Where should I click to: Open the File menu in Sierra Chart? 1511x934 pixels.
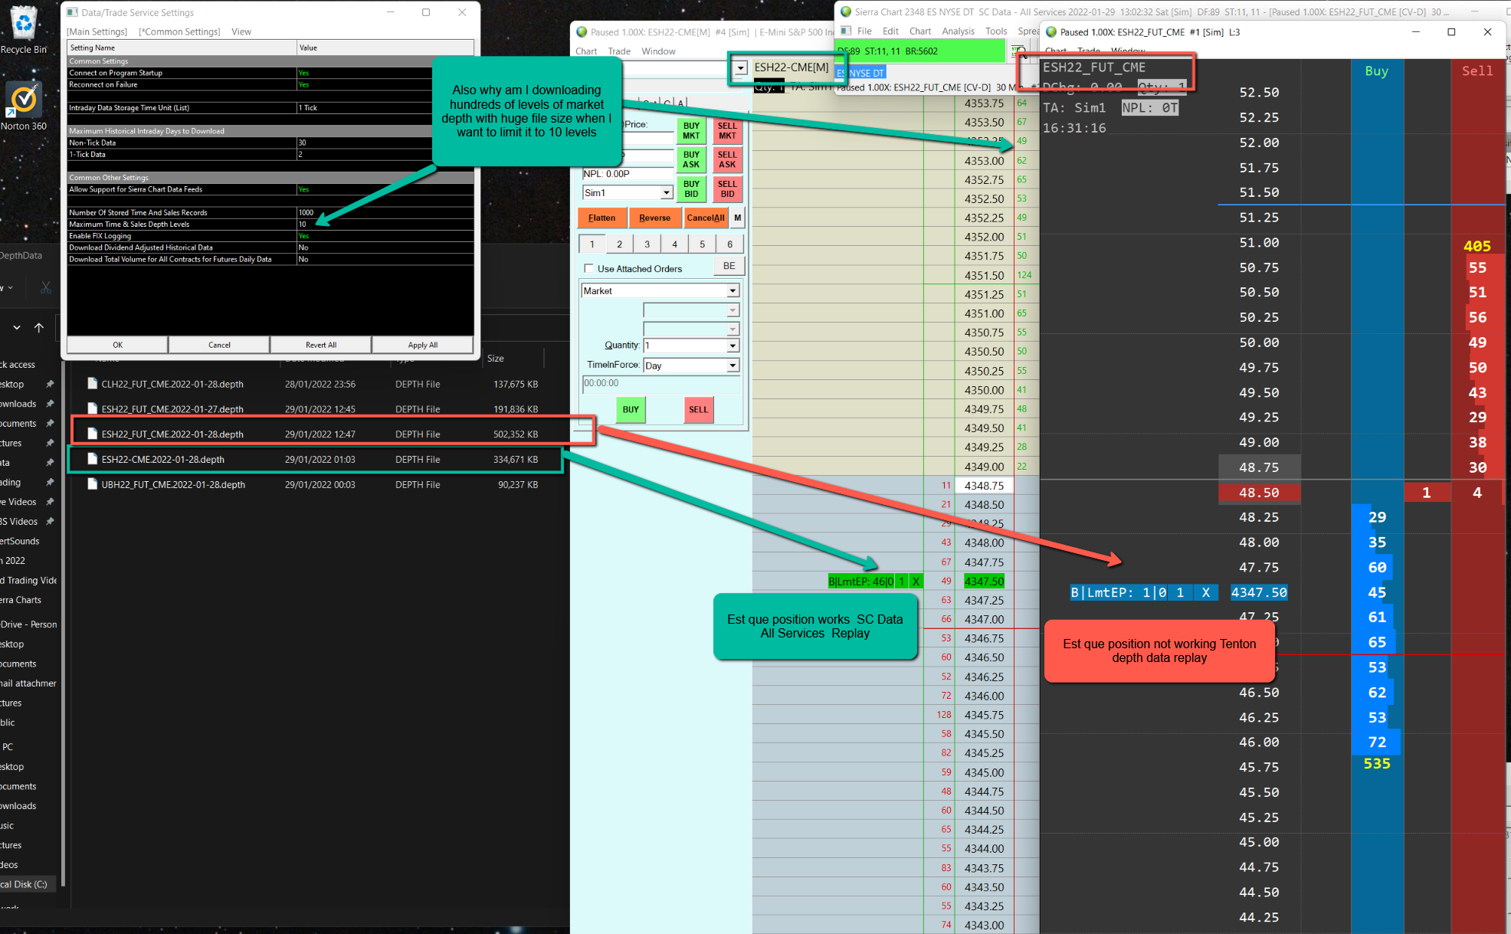[x=864, y=31]
